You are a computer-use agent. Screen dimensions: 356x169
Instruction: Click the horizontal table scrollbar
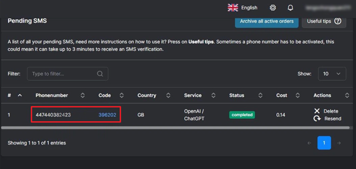(175, 128)
